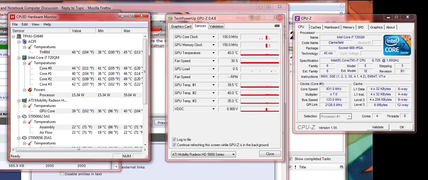Click the GPU Temperature history graph
Image resolution: width=428 pixels, height=180 pixels.
260,53
